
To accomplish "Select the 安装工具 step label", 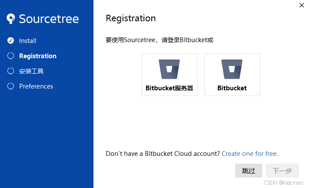I will 31,71.
